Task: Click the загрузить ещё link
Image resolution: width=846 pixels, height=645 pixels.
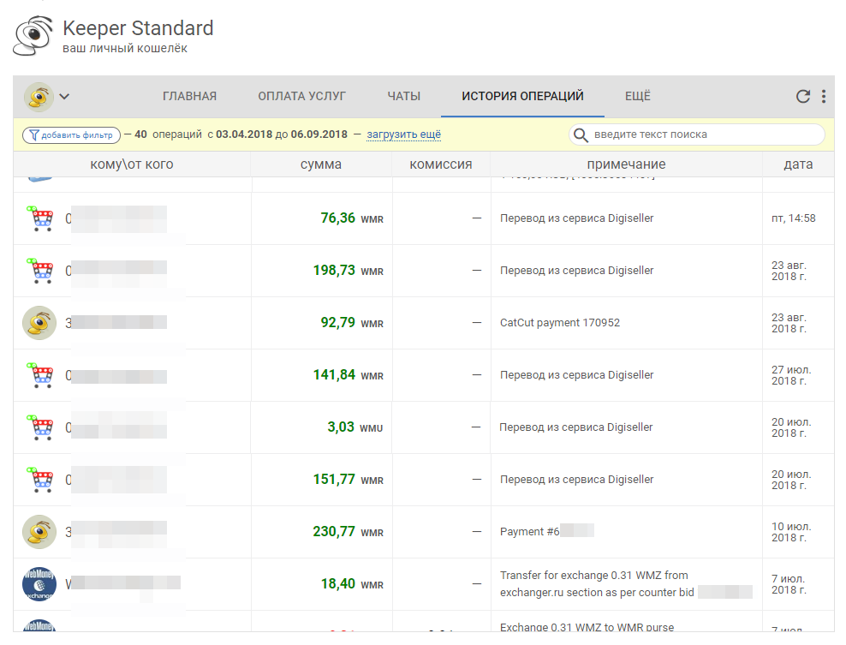Action: (x=403, y=134)
